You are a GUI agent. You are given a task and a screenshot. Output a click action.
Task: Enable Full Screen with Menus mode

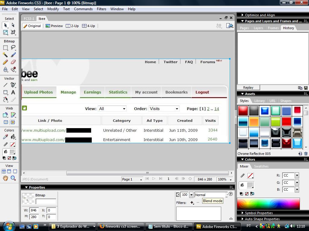point(9,171)
